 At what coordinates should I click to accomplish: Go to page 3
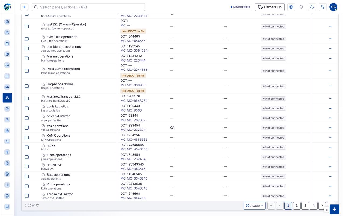point(305,206)
